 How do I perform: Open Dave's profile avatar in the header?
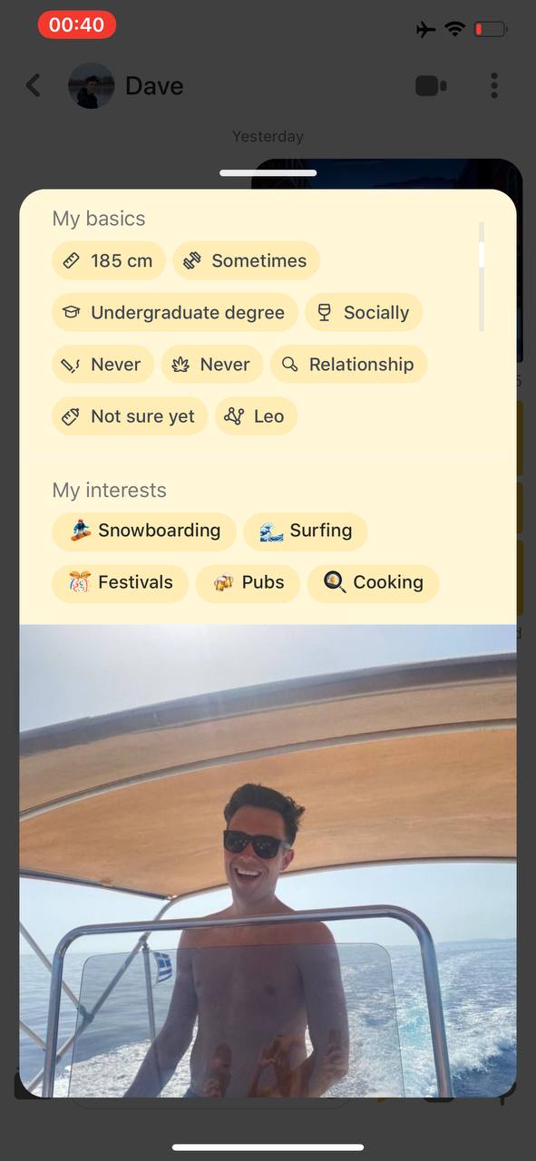[x=92, y=86]
